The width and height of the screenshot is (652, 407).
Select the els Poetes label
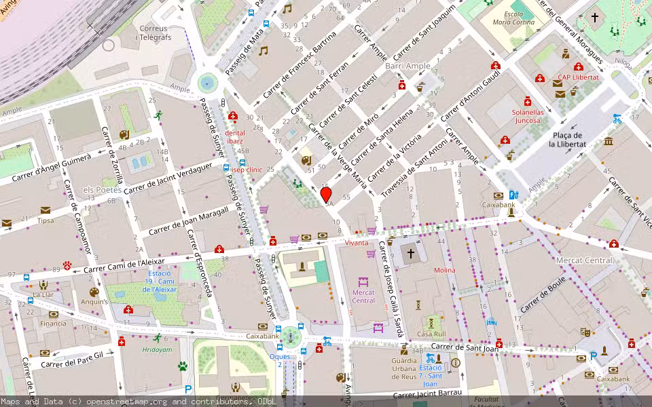coord(103,190)
